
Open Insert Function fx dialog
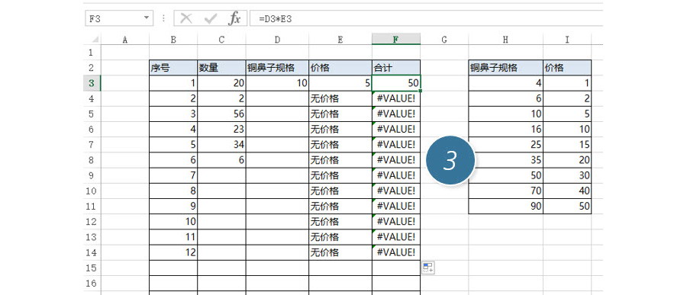point(234,18)
